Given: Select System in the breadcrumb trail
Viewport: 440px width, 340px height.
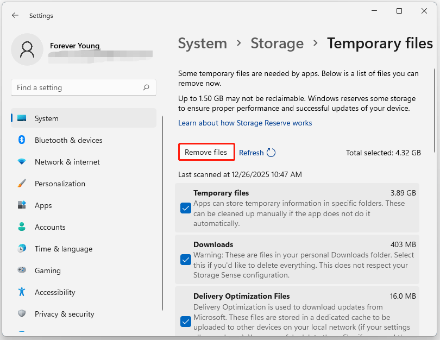Looking at the screenshot, I should [202, 43].
